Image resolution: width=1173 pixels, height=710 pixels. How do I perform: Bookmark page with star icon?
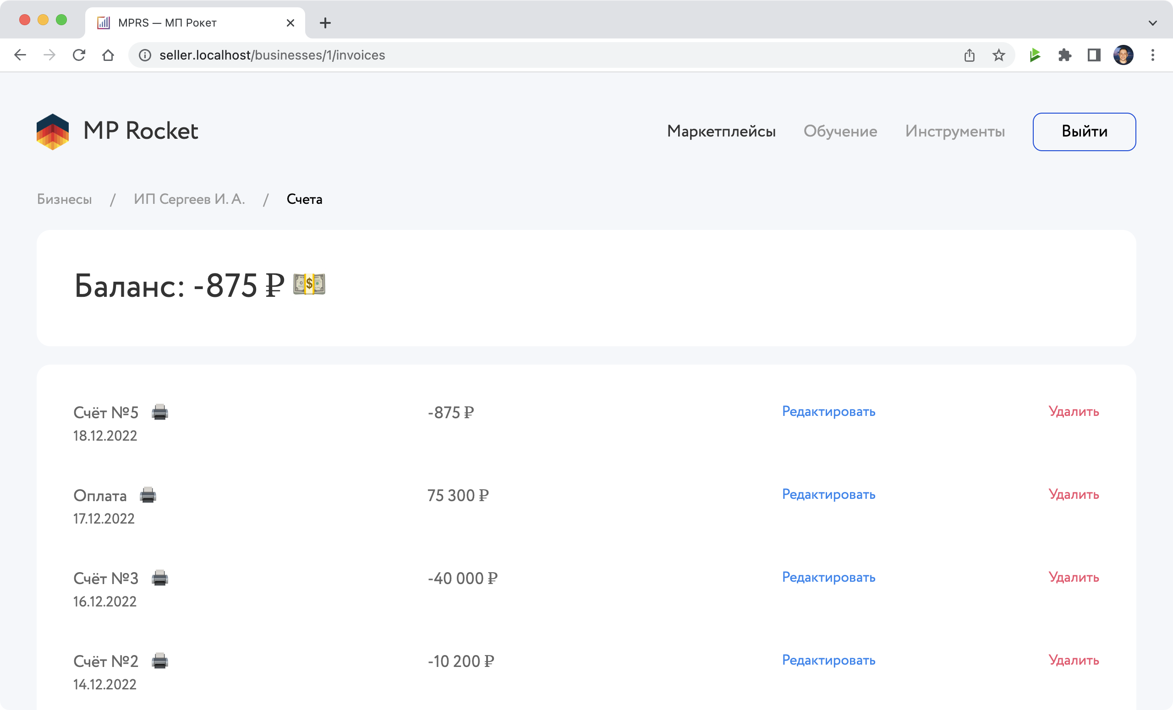pos(998,55)
